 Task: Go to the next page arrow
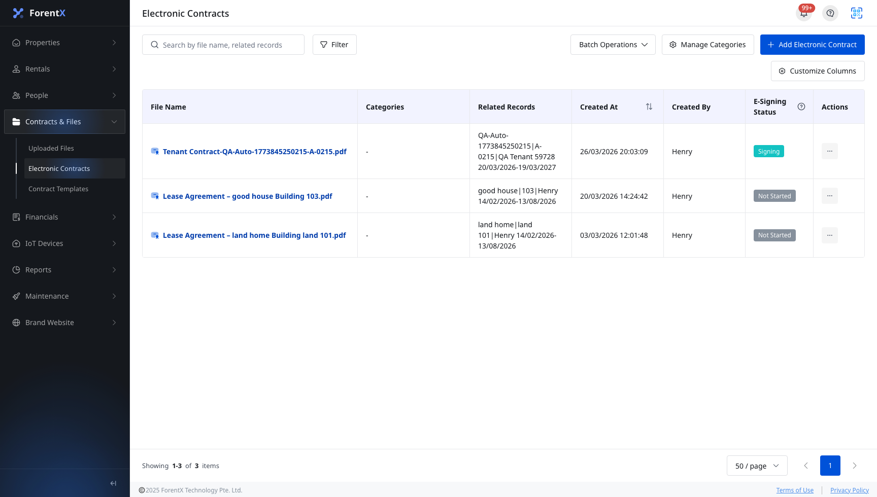(855, 466)
